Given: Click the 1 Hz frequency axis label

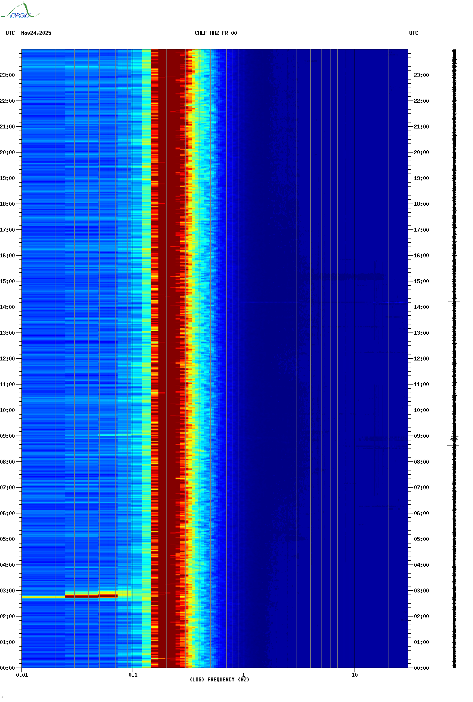Looking at the screenshot, I should click(244, 675).
